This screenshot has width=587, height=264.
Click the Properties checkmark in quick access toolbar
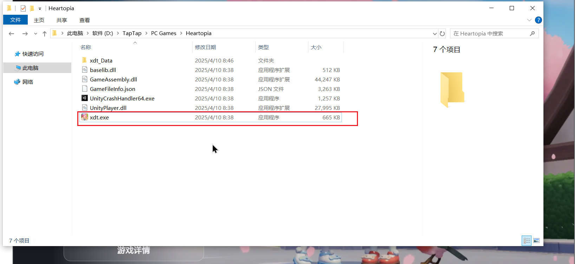pos(23,8)
